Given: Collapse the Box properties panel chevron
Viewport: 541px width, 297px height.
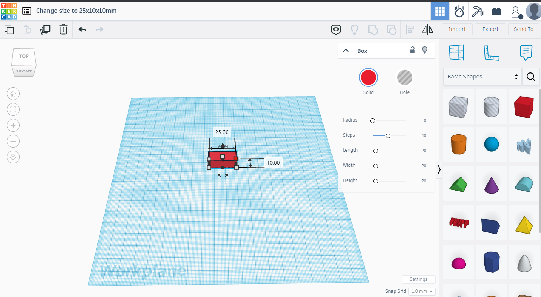Looking at the screenshot, I should click(345, 51).
